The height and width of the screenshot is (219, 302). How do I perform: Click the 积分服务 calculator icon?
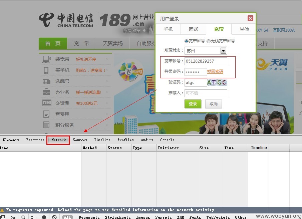coord(46,125)
